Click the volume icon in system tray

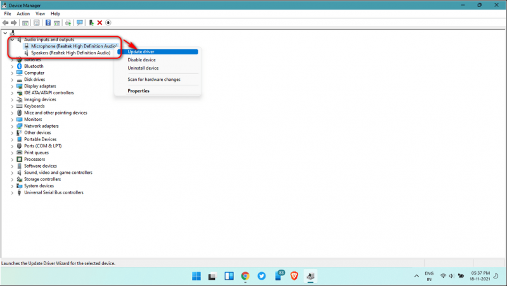tap(451, 276)
